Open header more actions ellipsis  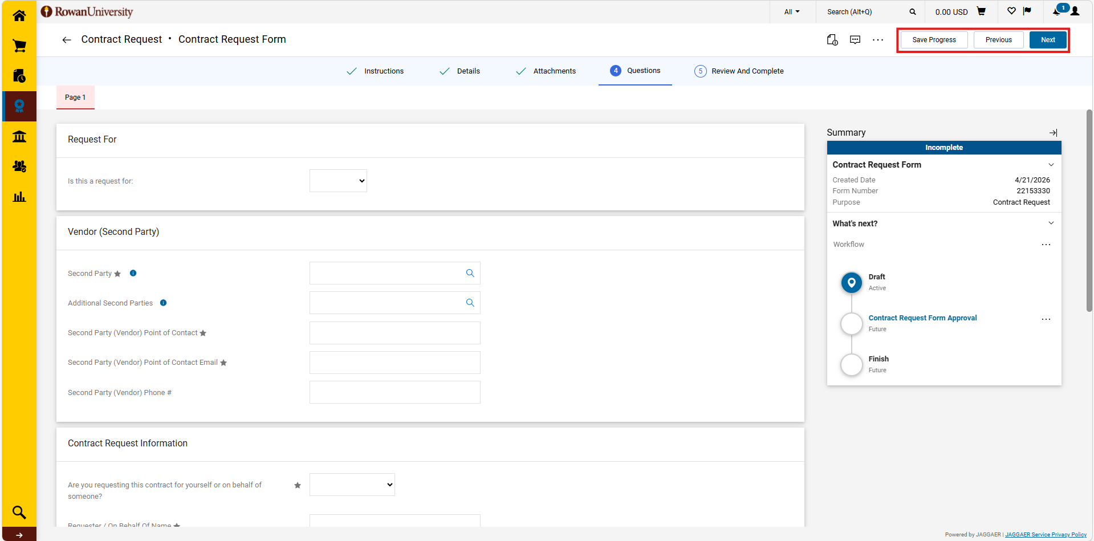tap(878, 40)
